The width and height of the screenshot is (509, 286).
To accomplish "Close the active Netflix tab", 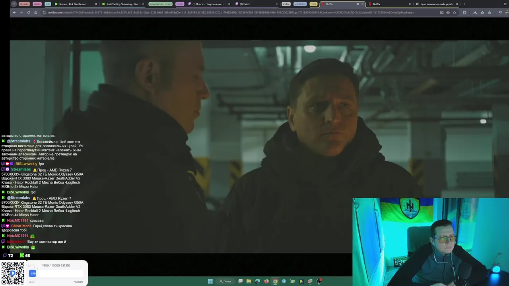I will (362, 4).
